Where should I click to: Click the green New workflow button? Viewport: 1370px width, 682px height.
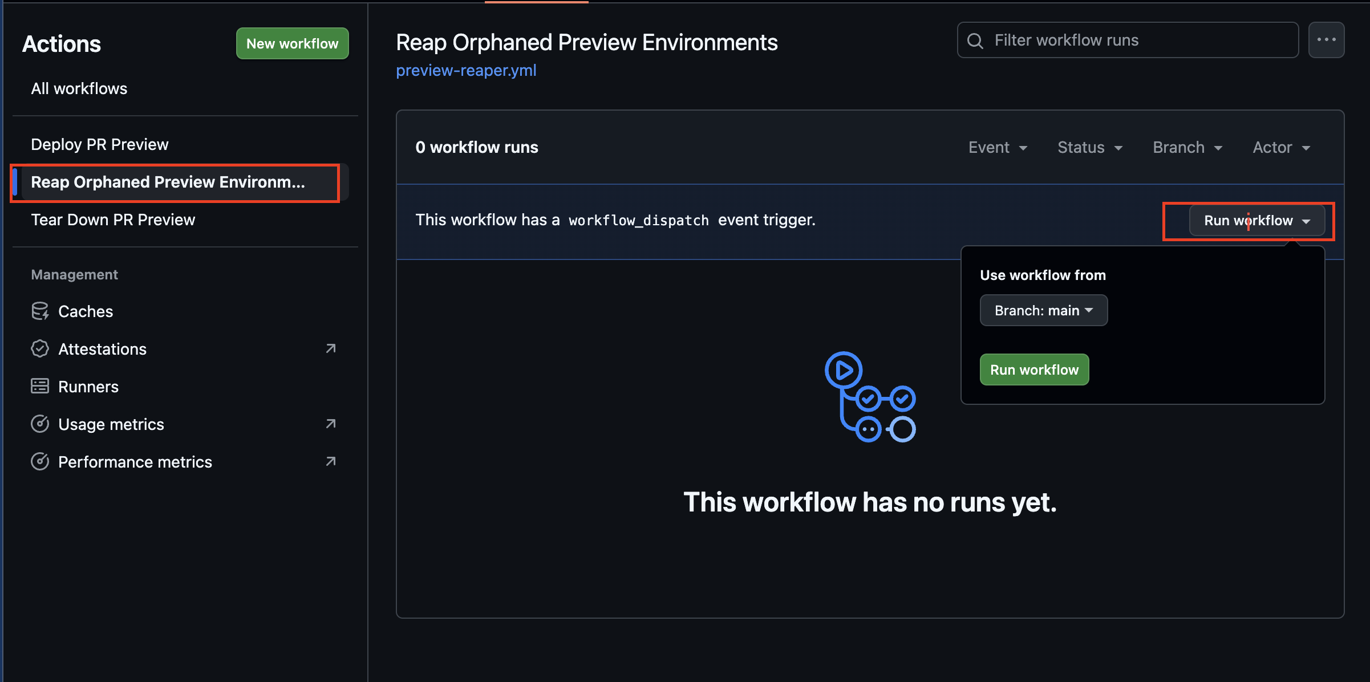click(x=293, y=43)
